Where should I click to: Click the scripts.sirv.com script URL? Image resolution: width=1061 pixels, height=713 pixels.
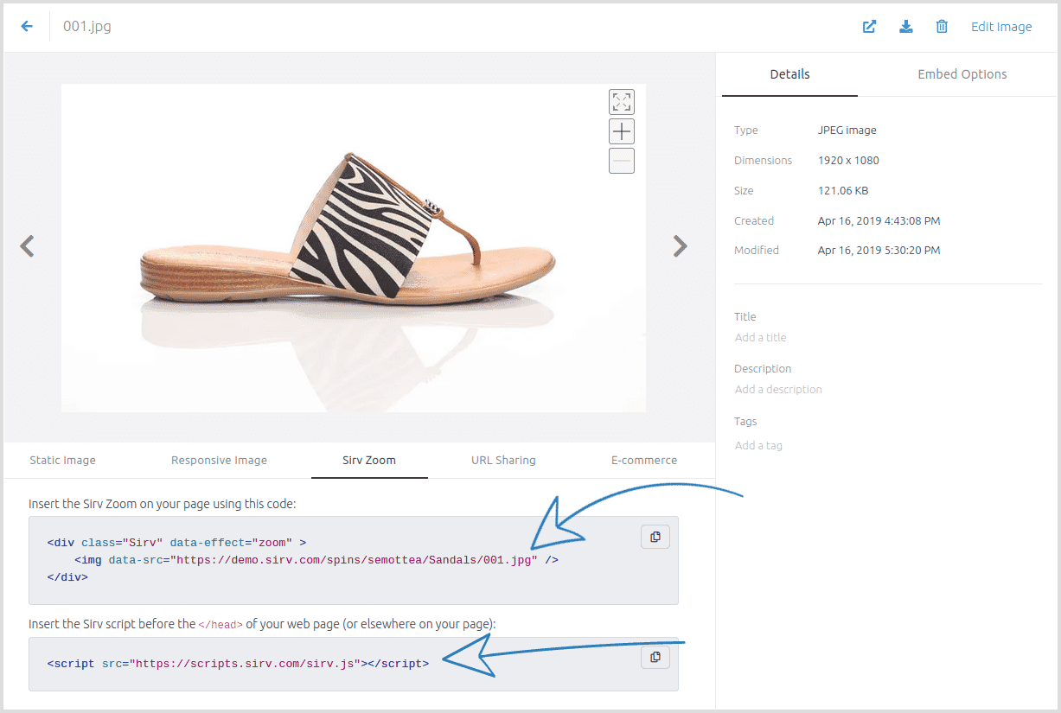(245, 664)
